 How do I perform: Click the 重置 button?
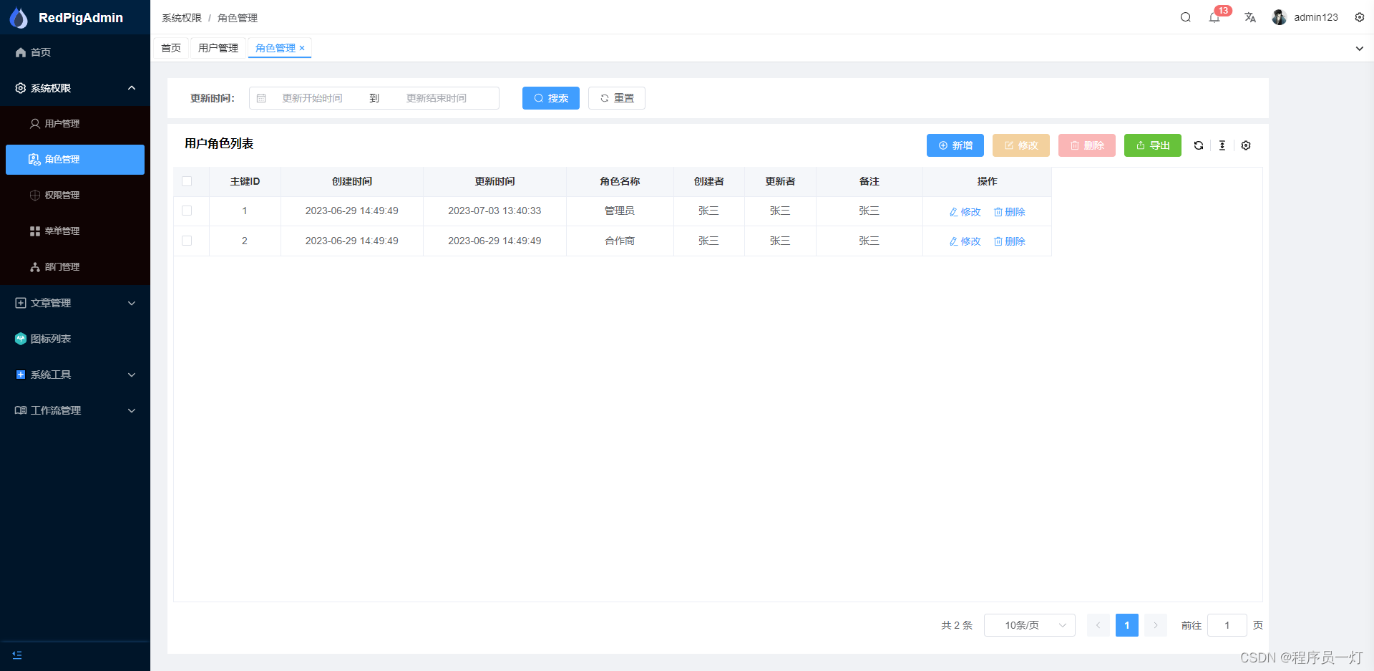tap(617, 98)
